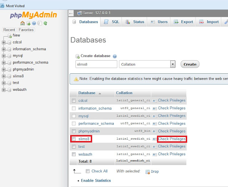Image resolution: width=228 pixels, height=187 pixels.
Task: Open the slims8 database link in table
Action: (84, 139)
